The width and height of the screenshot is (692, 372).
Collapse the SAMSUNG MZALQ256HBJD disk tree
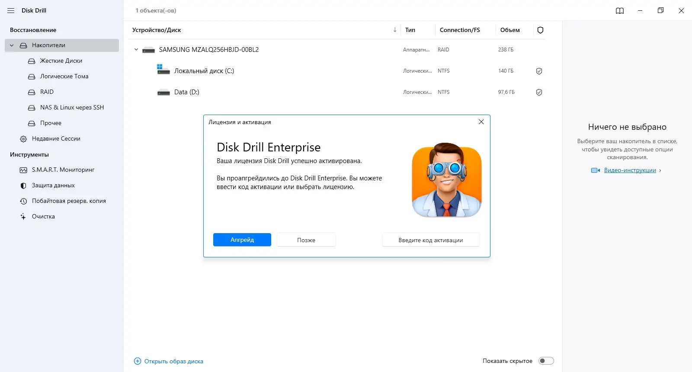tap(136, 50)
